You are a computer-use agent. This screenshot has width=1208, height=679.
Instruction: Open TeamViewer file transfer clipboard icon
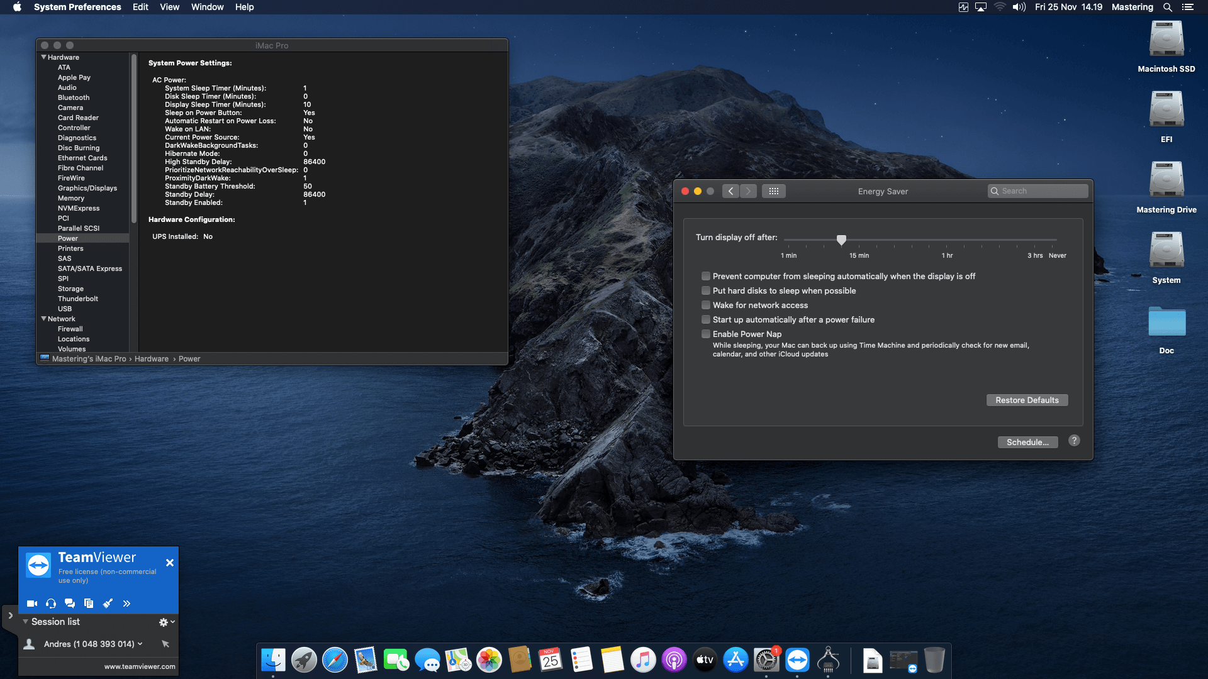point(88,603)
